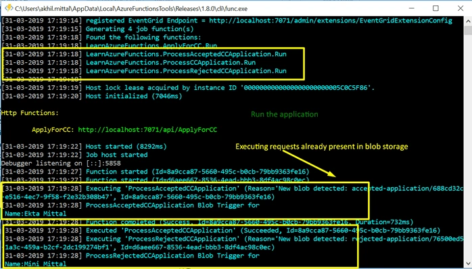Click LearnAzureFunctions.ProcessAcceptedCCApplication.Run line
The image size is (472, 269).
pyautogui.click(x=144, y=54)
